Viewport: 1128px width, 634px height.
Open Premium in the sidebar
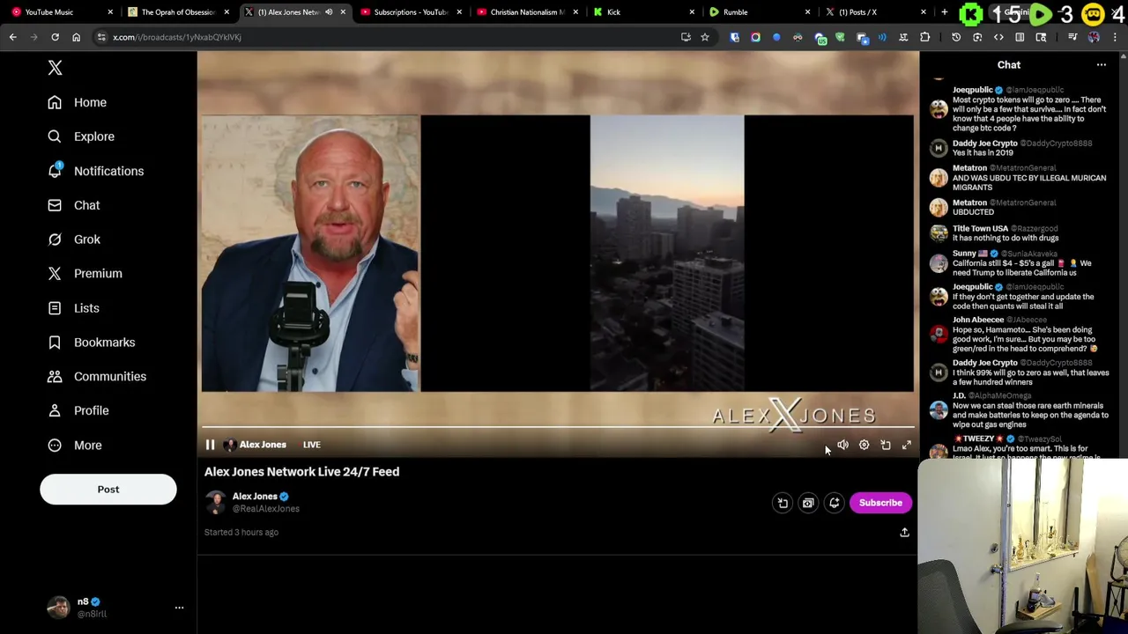click(85, 274)
